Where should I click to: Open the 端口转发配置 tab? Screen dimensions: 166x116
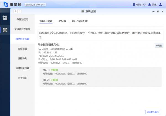(80, 21)
